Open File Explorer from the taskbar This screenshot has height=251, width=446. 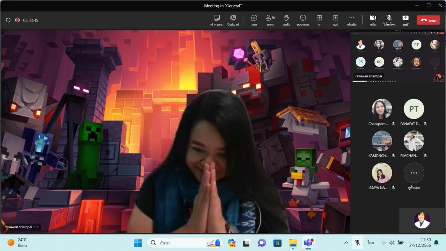[x=293, y=243]
